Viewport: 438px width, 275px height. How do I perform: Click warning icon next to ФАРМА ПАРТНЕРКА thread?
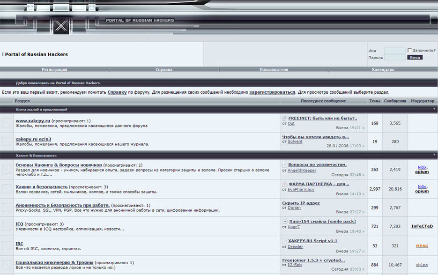click(x=285, y=184)
